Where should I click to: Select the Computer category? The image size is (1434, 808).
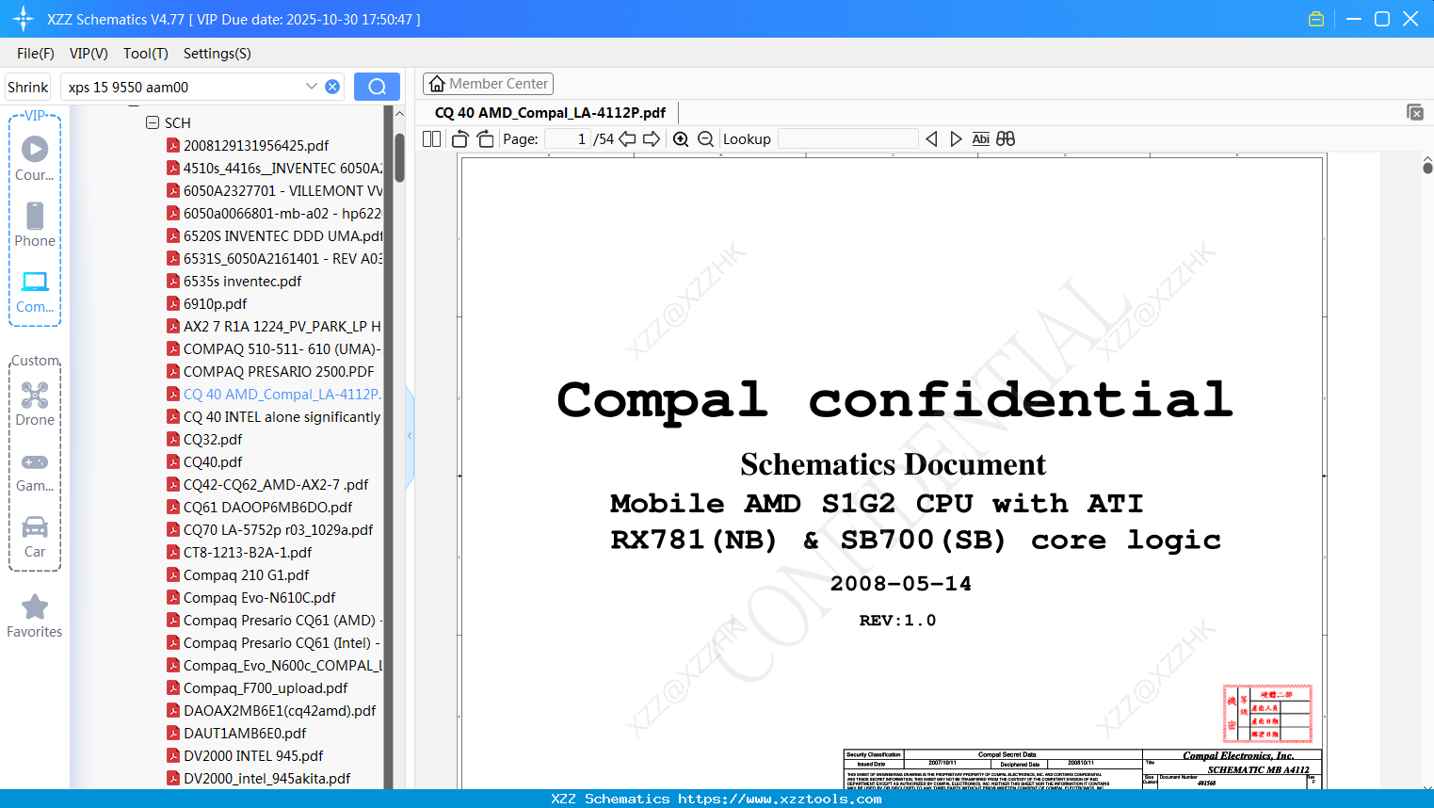pyautogui.click(x=35, y=291)
